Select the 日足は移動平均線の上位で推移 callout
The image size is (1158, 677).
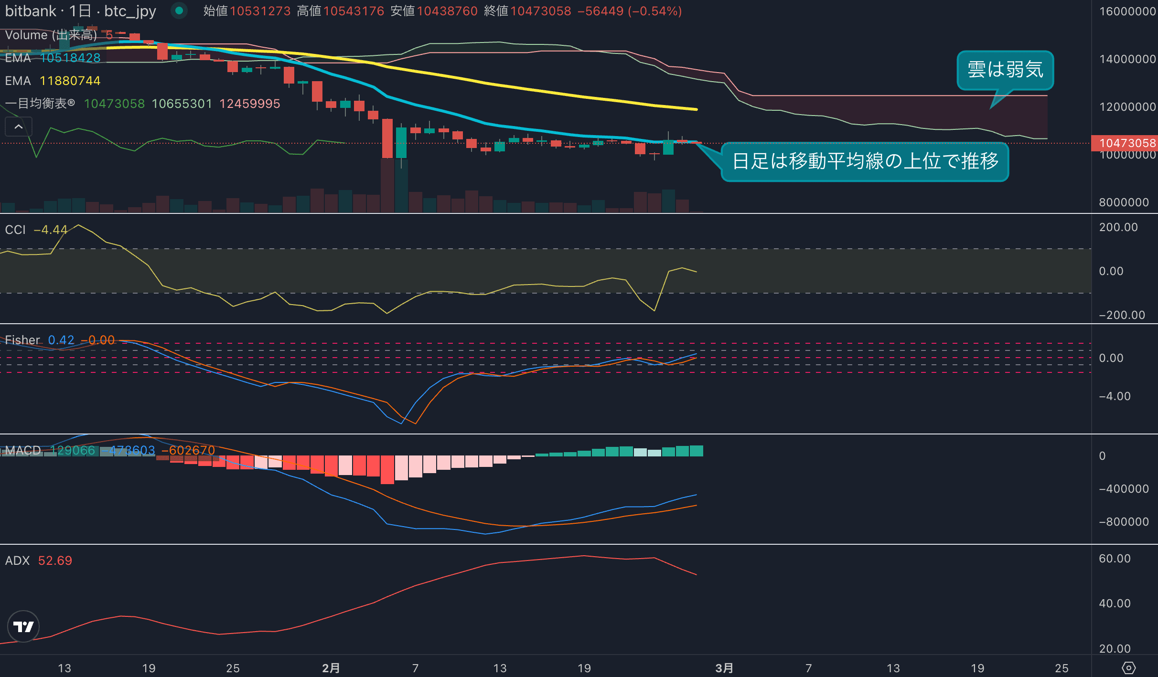(x=865, y=161)
